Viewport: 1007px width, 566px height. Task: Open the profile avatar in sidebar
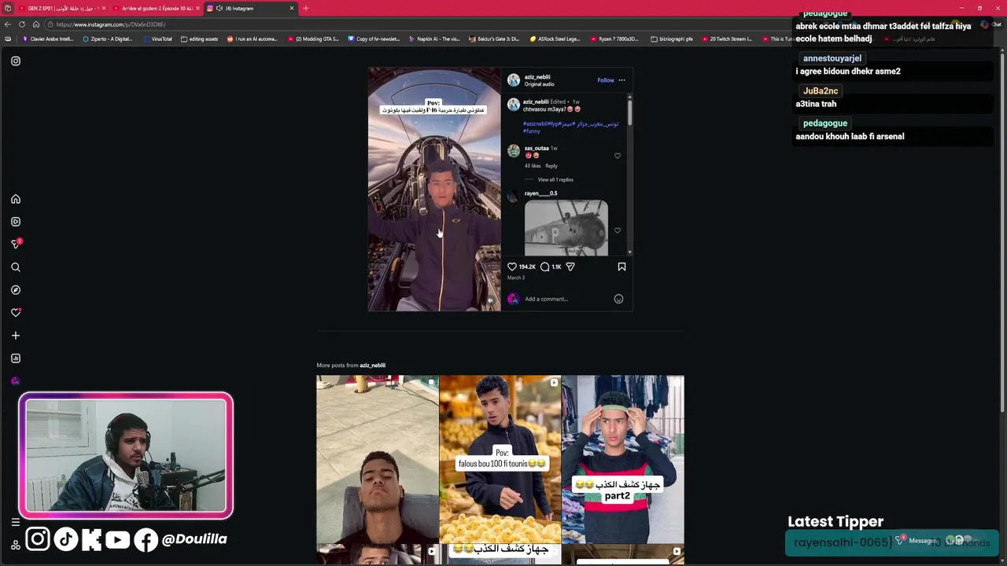pos(15,381)
